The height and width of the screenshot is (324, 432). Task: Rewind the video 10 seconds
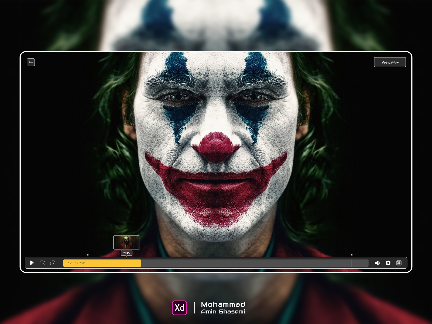(x=43, y=263)
